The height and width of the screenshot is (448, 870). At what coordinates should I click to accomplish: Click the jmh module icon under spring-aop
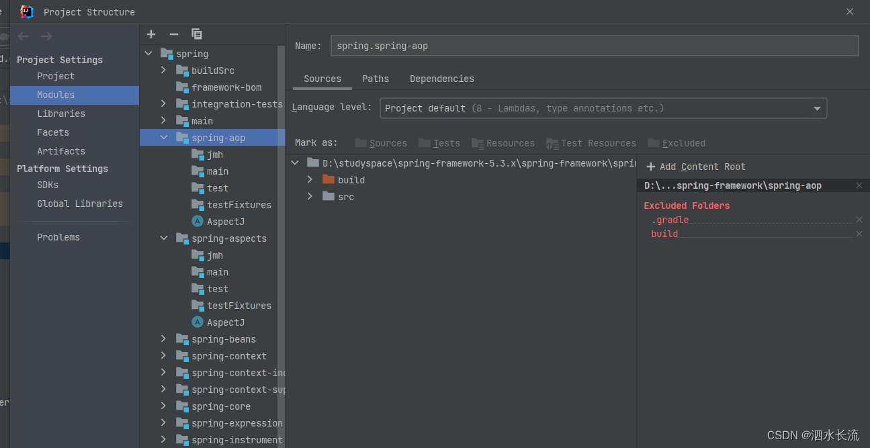pos(198,154)
